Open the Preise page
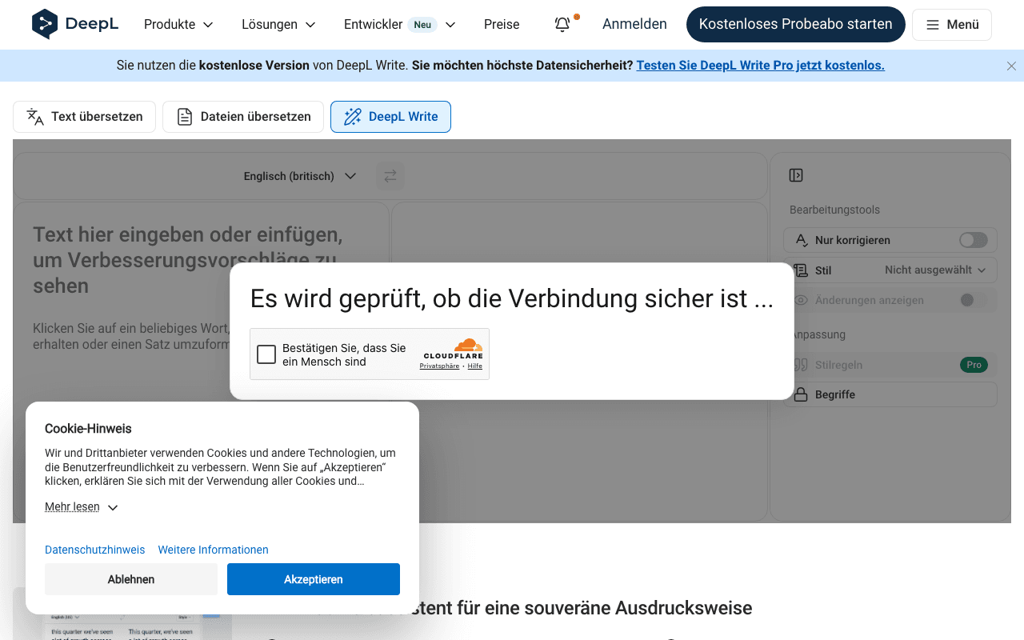This screenshot has width=1024, height=640. tap(502, 24)
